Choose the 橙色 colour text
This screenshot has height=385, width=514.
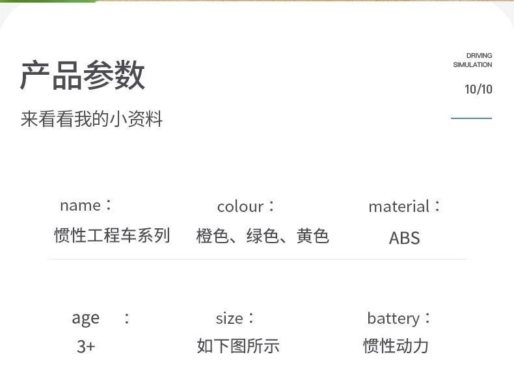(212, 236)
